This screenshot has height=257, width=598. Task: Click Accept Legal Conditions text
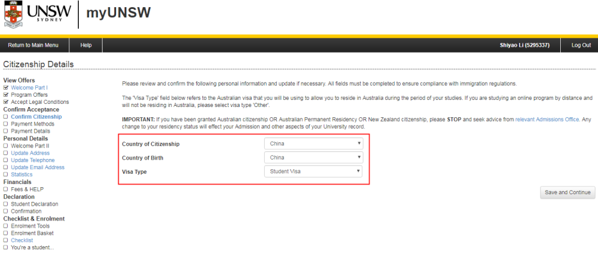click(x=40, y=102)
